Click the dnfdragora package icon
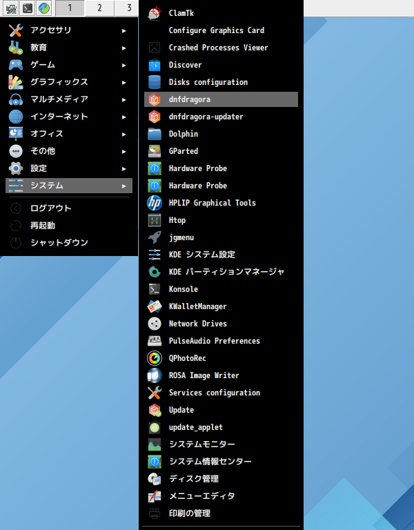This screenshot has height=530, width=414. 155,99
